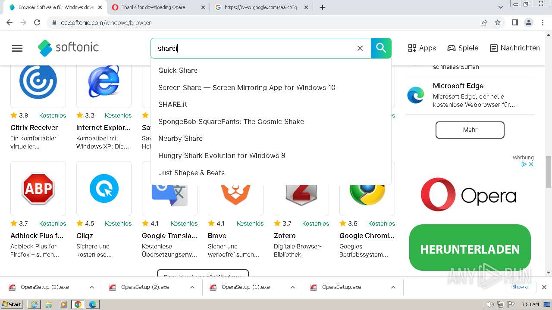The height and width of the screenshot is (310, 552).
Task: Launch Internet Explorer from the taskbar
Action: pyautogui.click(x=34, y=304)
